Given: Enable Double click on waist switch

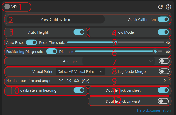Looking at the screenshot, I should click(163, 101).
